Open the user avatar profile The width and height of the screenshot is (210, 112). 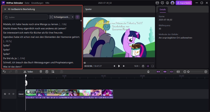click(x=172, y=3)
